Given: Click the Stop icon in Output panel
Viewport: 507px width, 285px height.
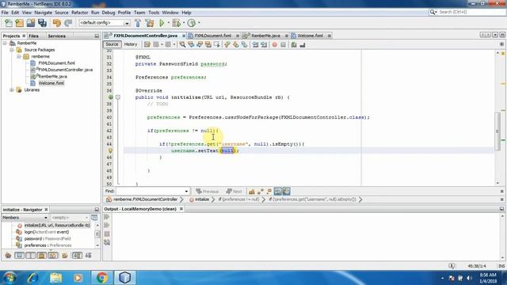Looking at the screenshot, I should coord(107,234).
